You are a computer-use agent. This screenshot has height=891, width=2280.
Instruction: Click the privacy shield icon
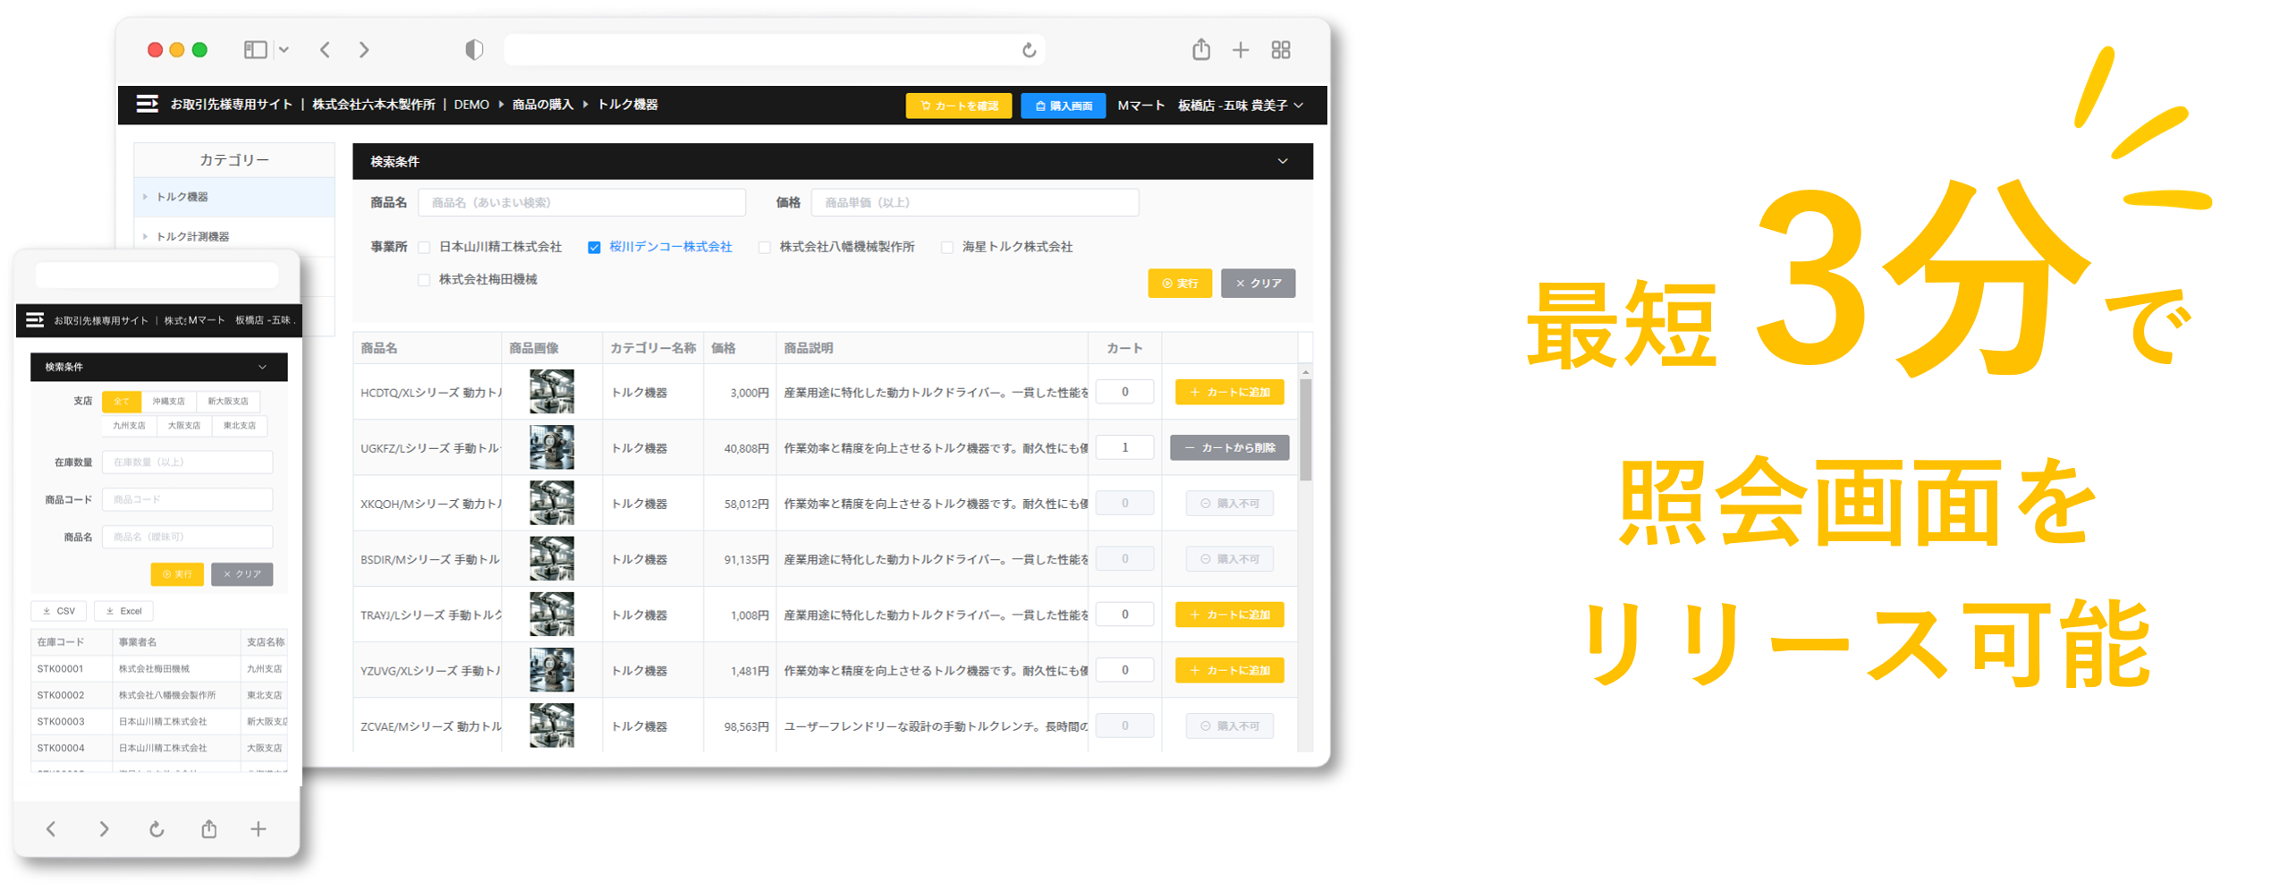click(474, 50)
